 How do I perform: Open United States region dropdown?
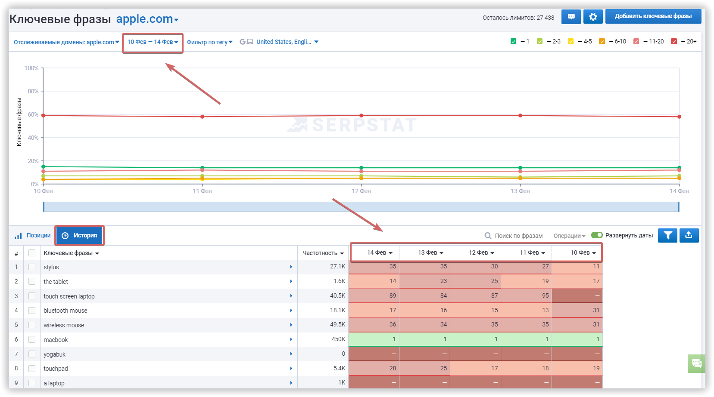(x=287, y=42)
